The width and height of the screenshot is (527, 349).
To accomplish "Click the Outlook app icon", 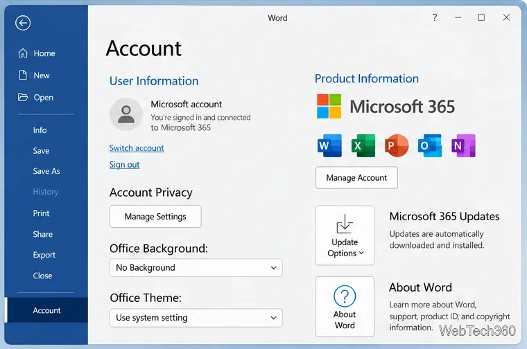I will [430, 145].
